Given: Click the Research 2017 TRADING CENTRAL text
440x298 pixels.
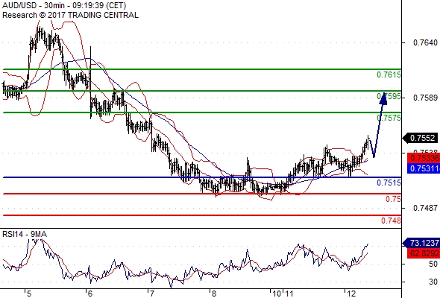Looking at the screenshot, I should point(70,15).
